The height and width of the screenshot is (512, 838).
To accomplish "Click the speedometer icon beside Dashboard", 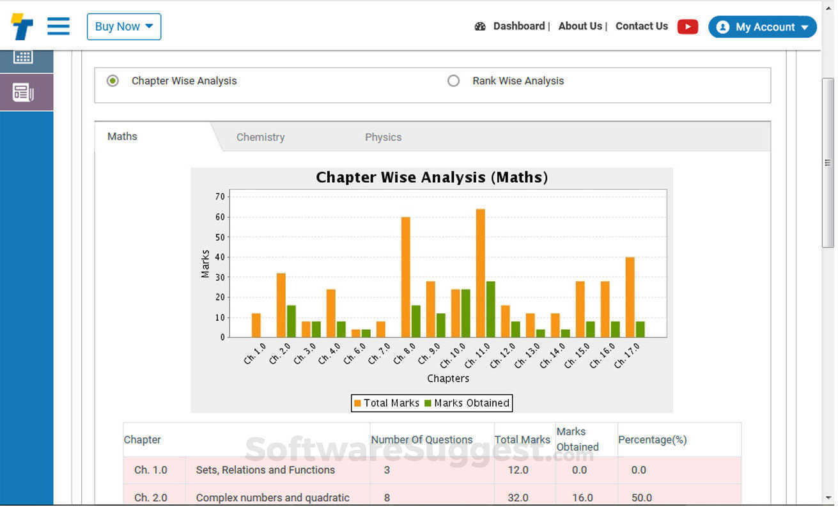I will (481, 26).
